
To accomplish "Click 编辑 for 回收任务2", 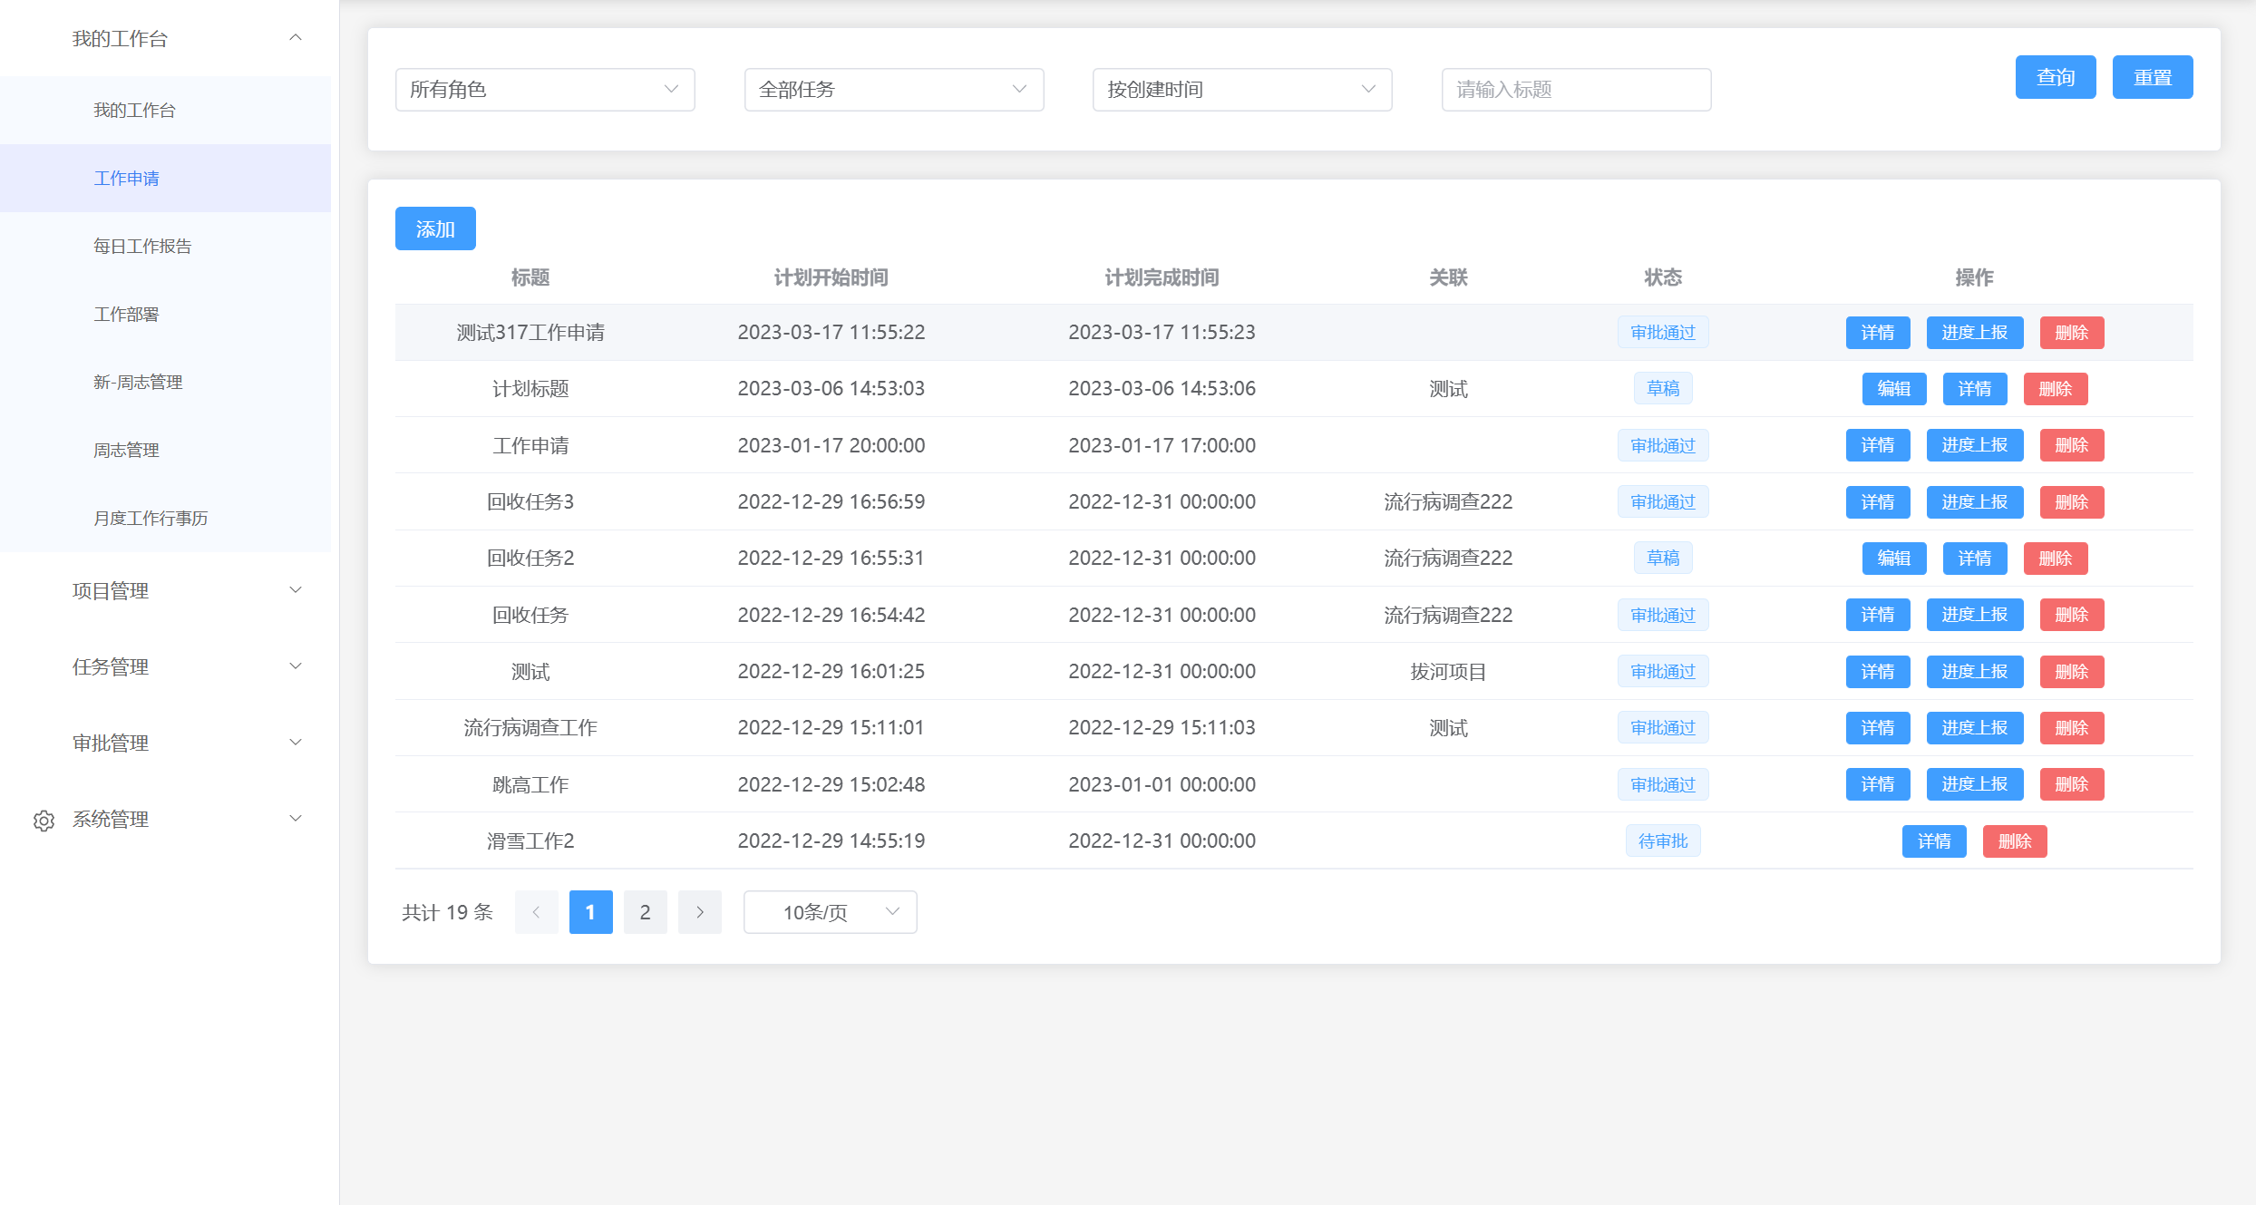I will [1894, 559].
